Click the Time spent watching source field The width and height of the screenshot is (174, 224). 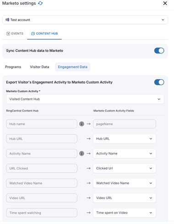42,213
